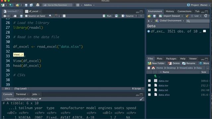This screenshot has width=212, height=119.
Task: Toggle the select-all checkbox in Files breadcrumb
Action: tap(149, 68)
